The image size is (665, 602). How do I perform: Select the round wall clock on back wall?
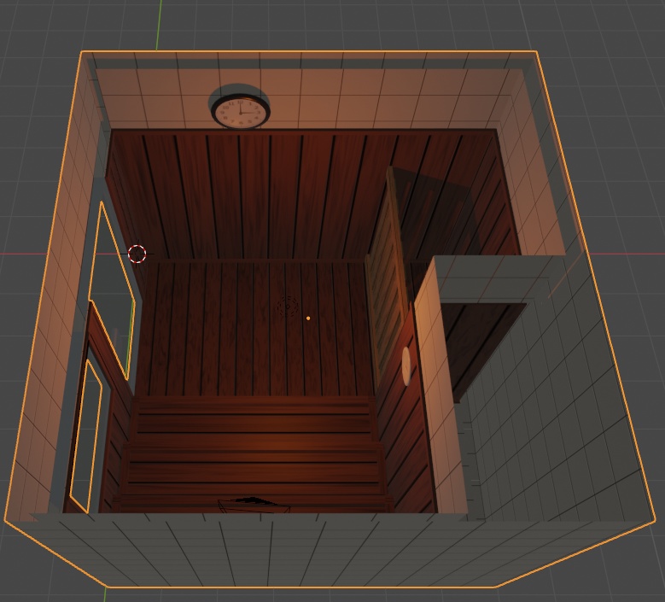click(240, 112)
